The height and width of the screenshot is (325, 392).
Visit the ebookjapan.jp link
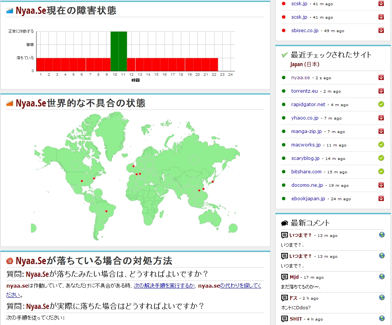308,199
